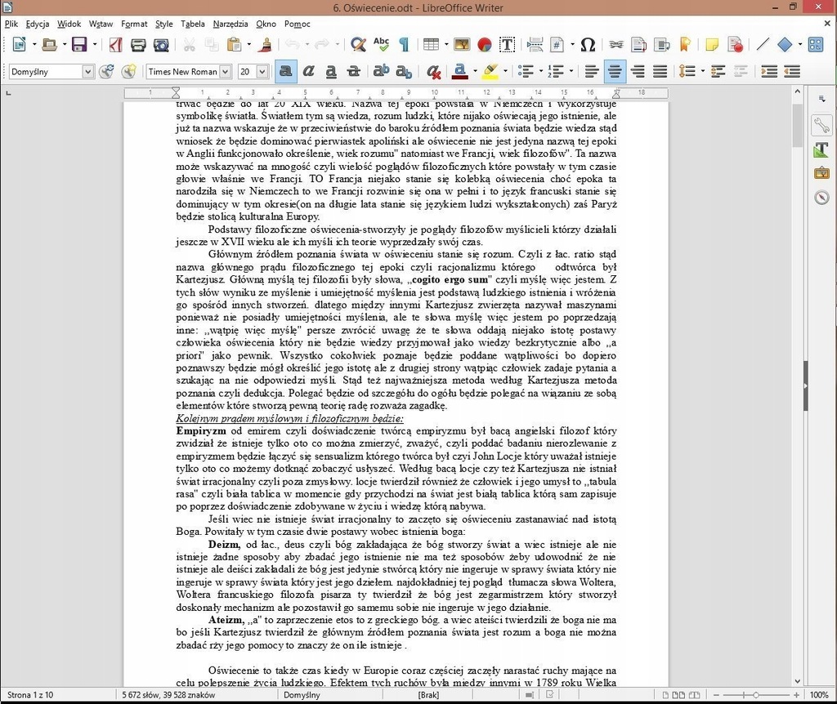Image resolution: width=837 pixels, height=704 pixels.
Task: Align text left
Action: (592, 72)
